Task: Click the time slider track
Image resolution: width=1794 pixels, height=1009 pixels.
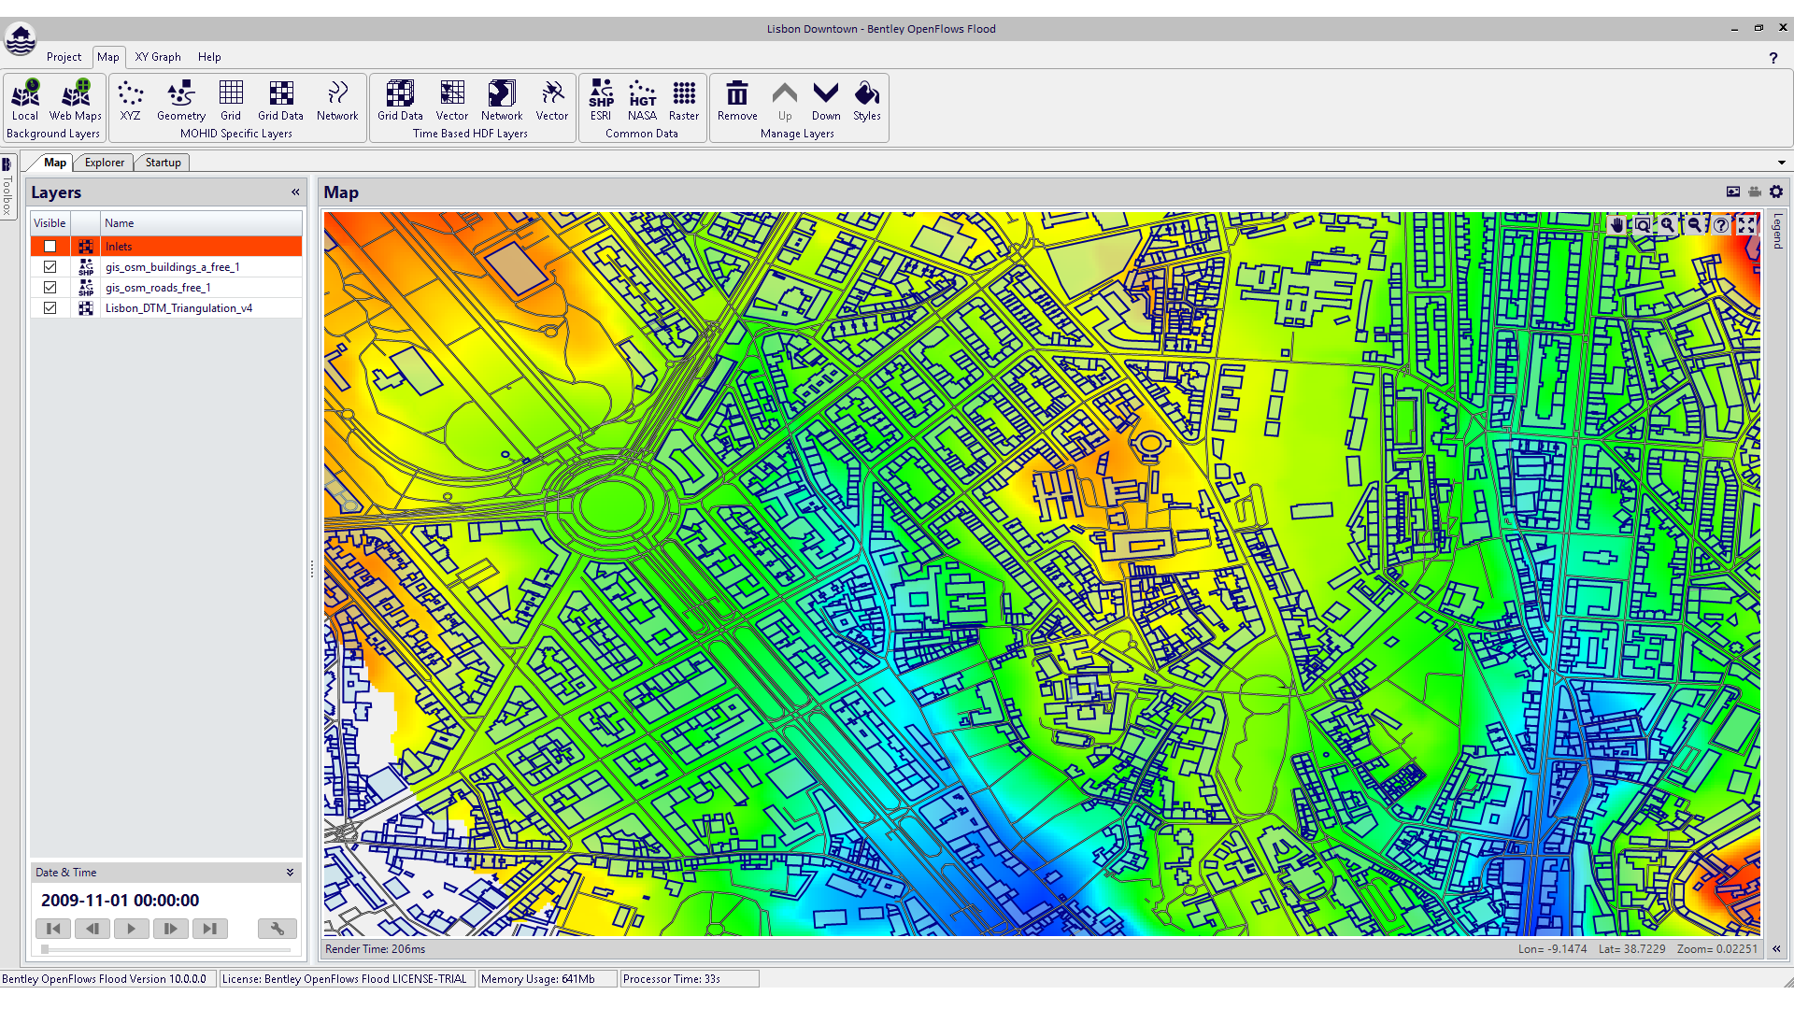Action: [166, 950]
